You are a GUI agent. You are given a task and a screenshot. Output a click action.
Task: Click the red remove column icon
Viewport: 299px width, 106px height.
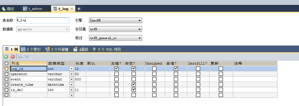pyautogui.click(x=13, y=56)
